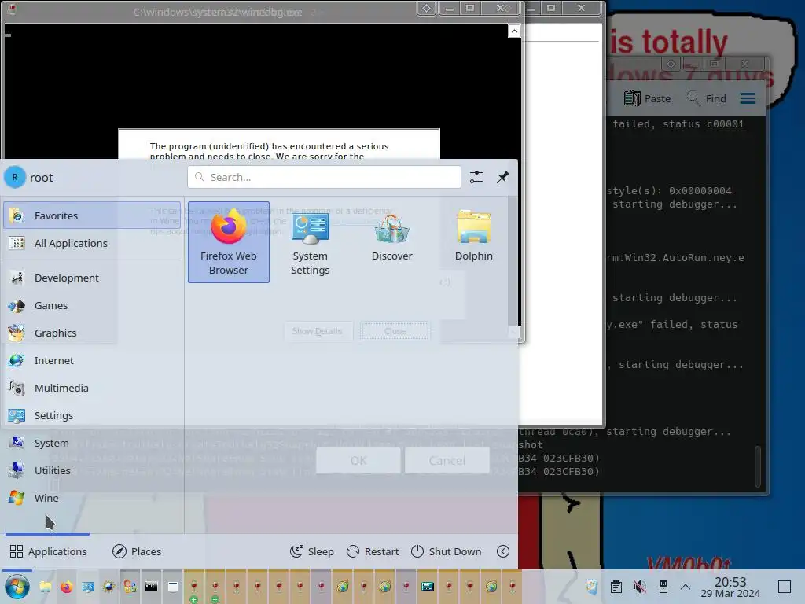805x604 pixels.
Task: Click Find in the terminal toolbar
Action: click(707, 98)
